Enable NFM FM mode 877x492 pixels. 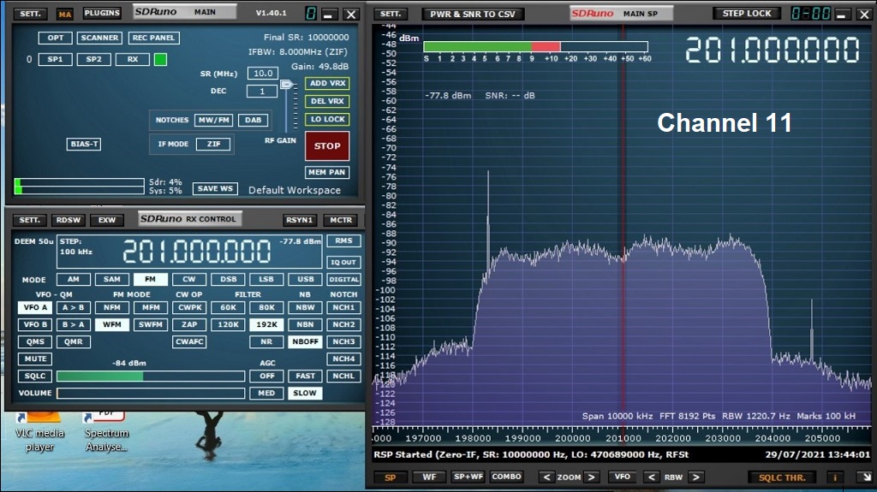coord(112,307)
